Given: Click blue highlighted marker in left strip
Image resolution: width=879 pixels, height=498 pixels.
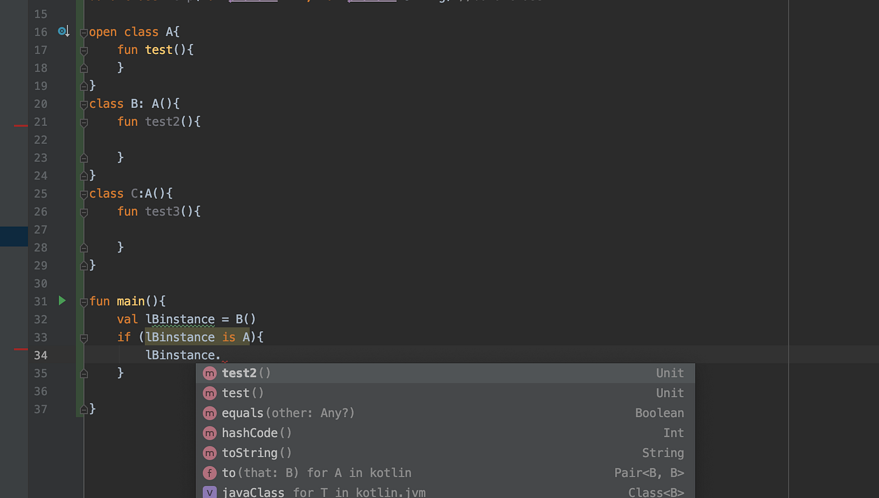Looking at the screenshot, I should tap(14, 236).
